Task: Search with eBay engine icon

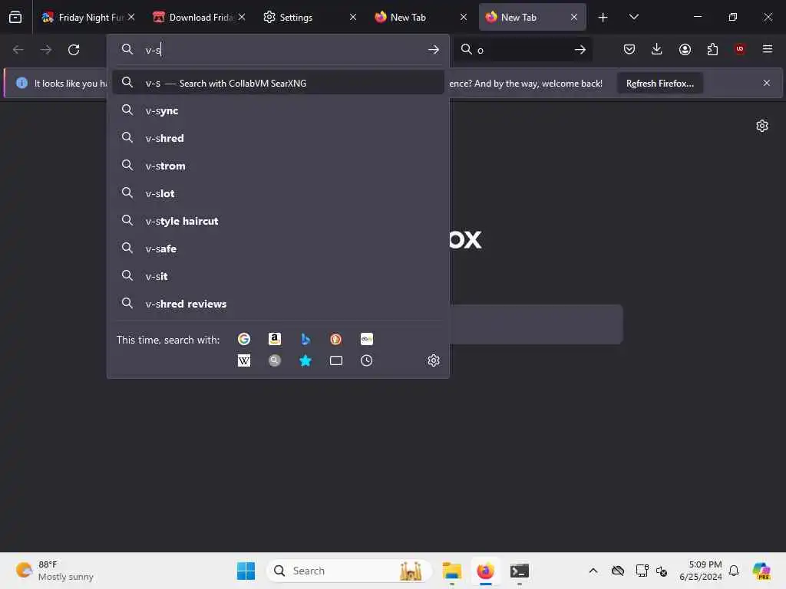Action: click(x=366, y=339)
